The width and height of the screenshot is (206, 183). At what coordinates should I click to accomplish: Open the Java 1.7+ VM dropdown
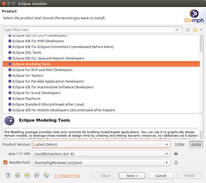tap(101, 154)
